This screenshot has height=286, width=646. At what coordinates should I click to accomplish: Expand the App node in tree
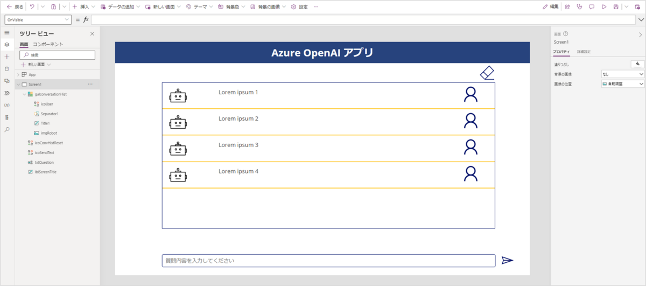pos(18,75)
